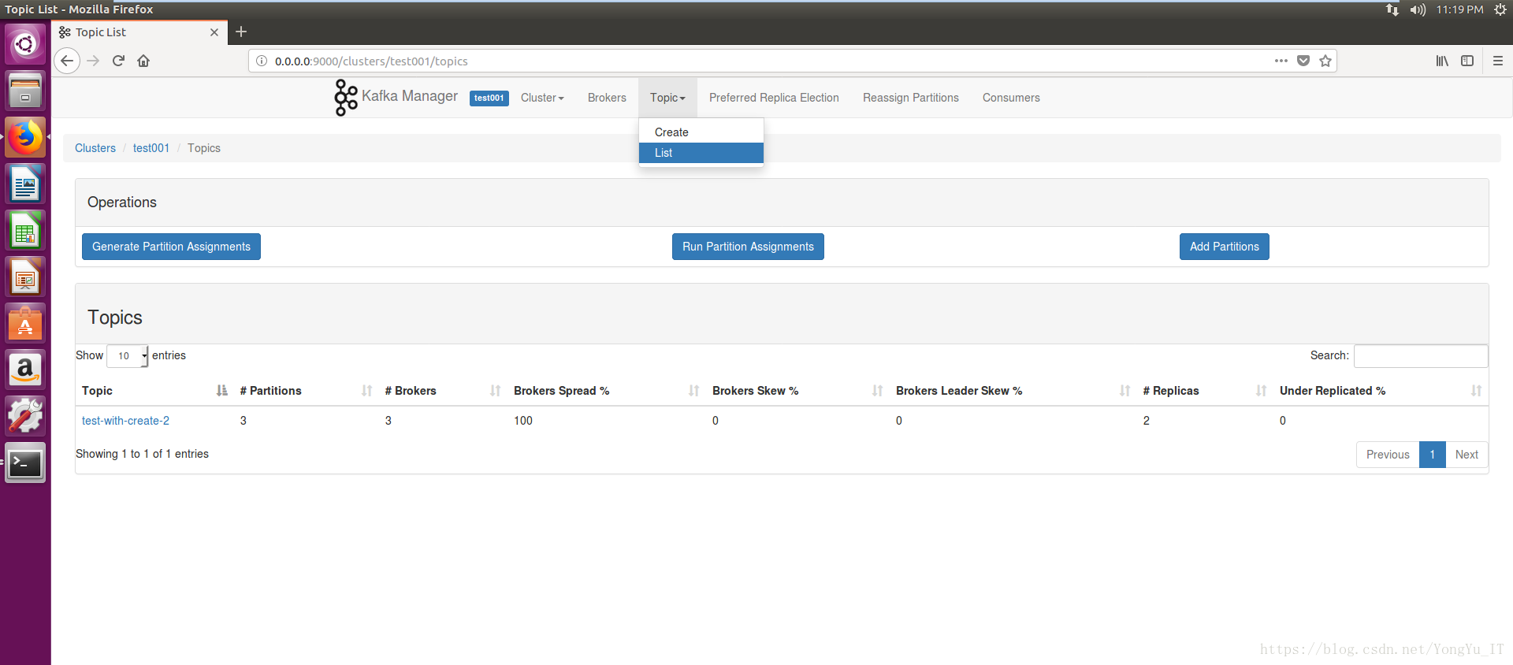The height and width of the screenshot is (665, 1513).
Task: Open the Firefox home page icon
Action: (143, 61)
